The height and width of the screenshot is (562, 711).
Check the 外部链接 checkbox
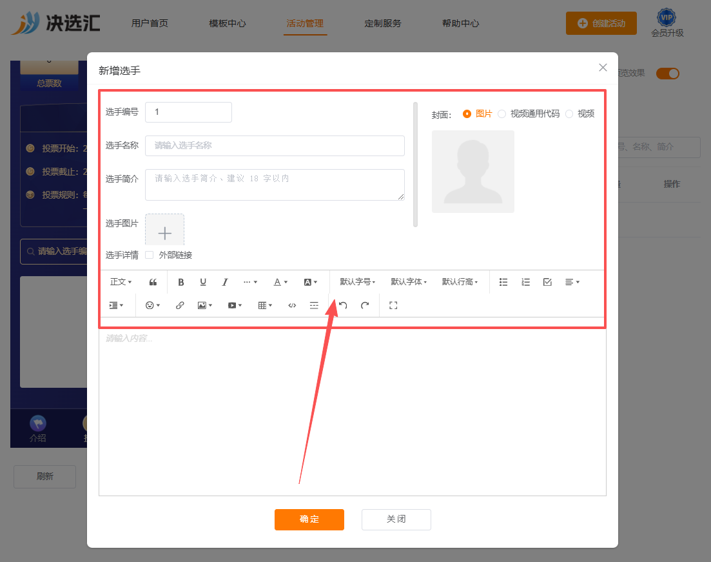149,255
